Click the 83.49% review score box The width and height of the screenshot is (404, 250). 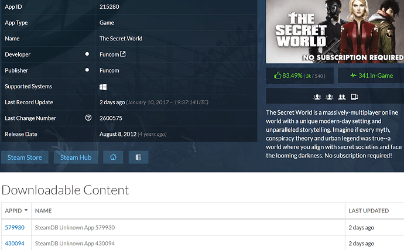coord(300,76)
